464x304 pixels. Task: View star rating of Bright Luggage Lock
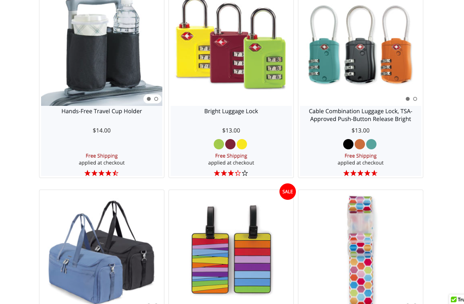tap(231, 173)
